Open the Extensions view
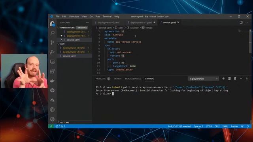 (x=52, y=71)
